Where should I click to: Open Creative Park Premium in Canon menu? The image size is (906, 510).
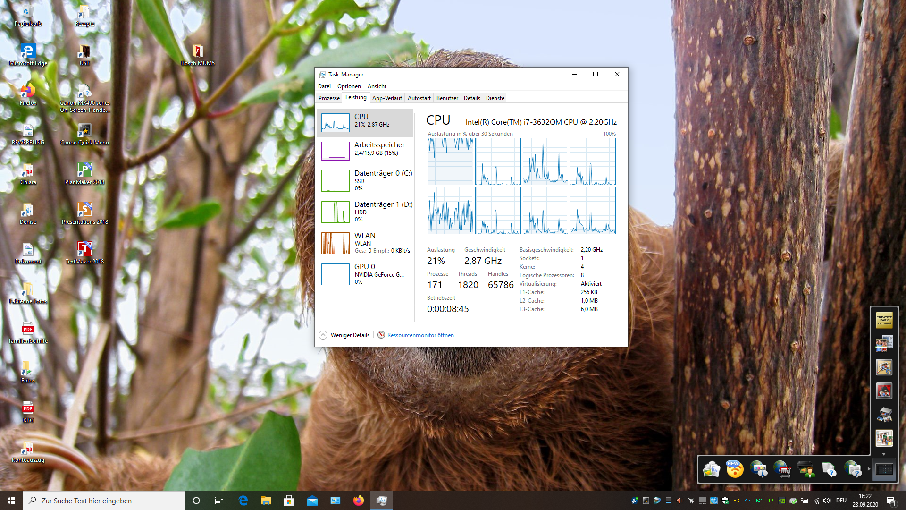[x=884, y=320]
